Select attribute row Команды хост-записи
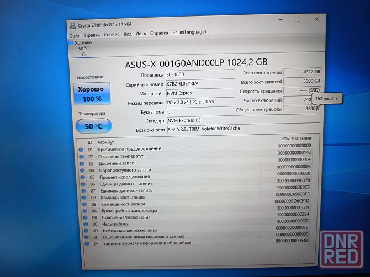The width and height of the screenshot is (370, 277). 198,203
